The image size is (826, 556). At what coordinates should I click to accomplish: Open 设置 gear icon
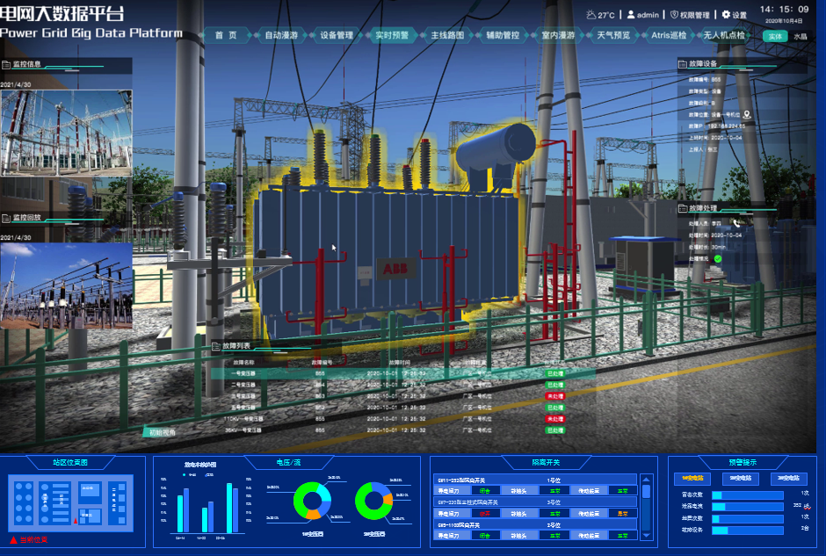(726, 15)
